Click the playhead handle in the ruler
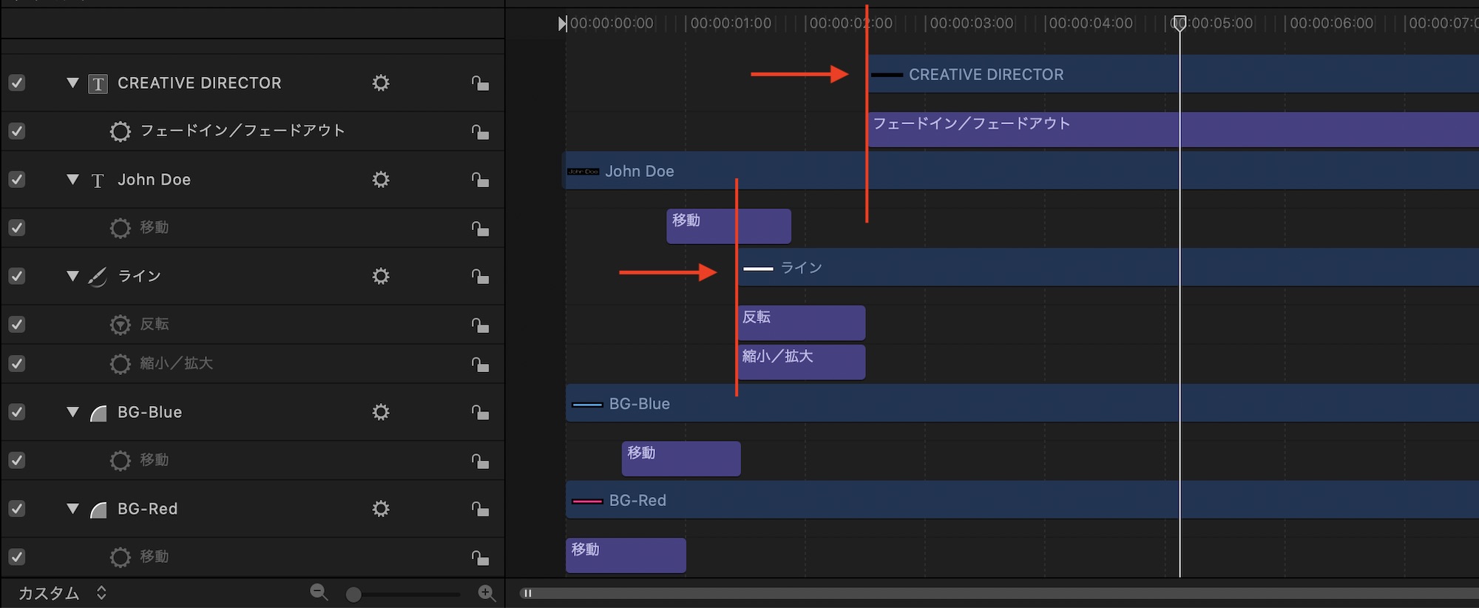1479x608 pixels. click(1180, 23)
